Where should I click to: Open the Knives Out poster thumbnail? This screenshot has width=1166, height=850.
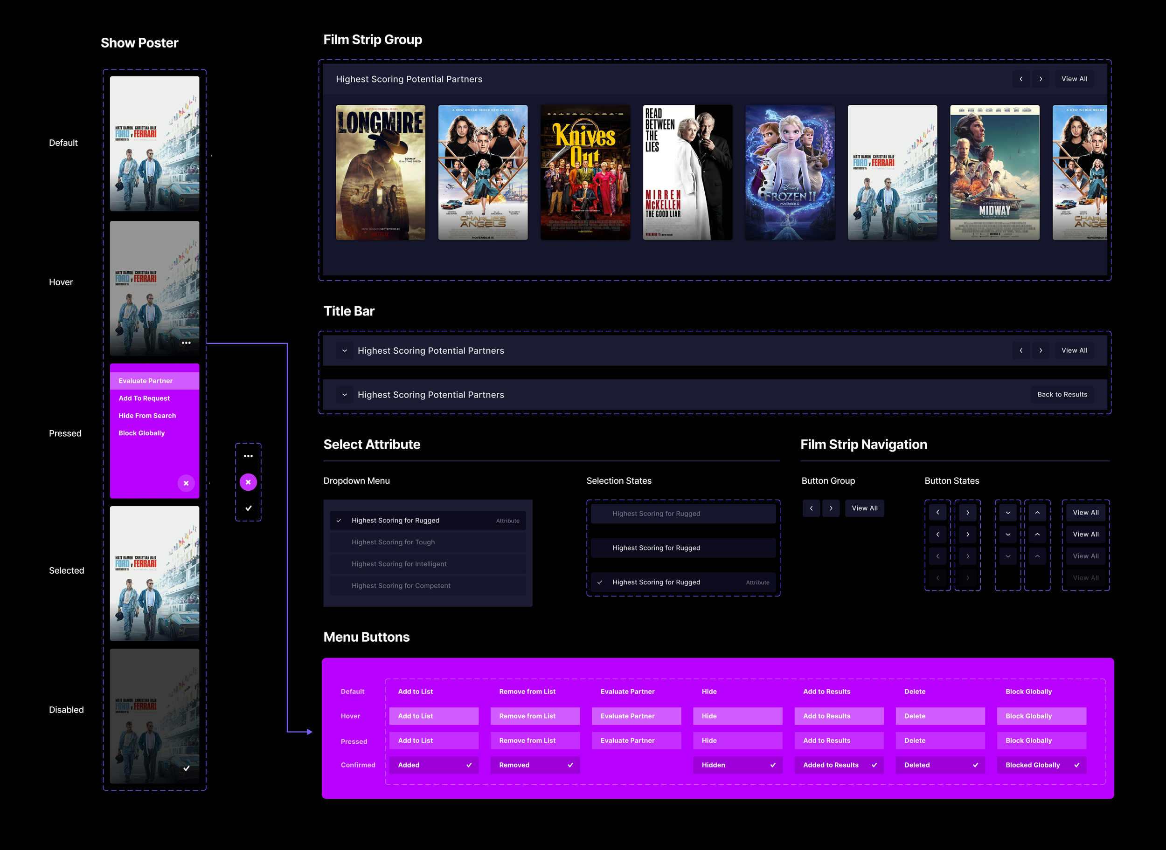pyautogui.click(x=585, y=172)
